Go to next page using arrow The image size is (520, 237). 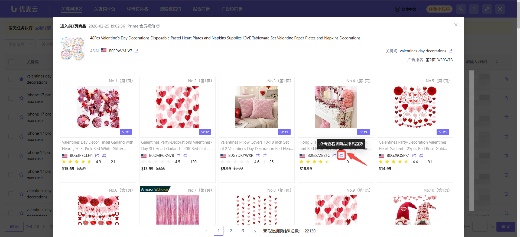point(255,231)
